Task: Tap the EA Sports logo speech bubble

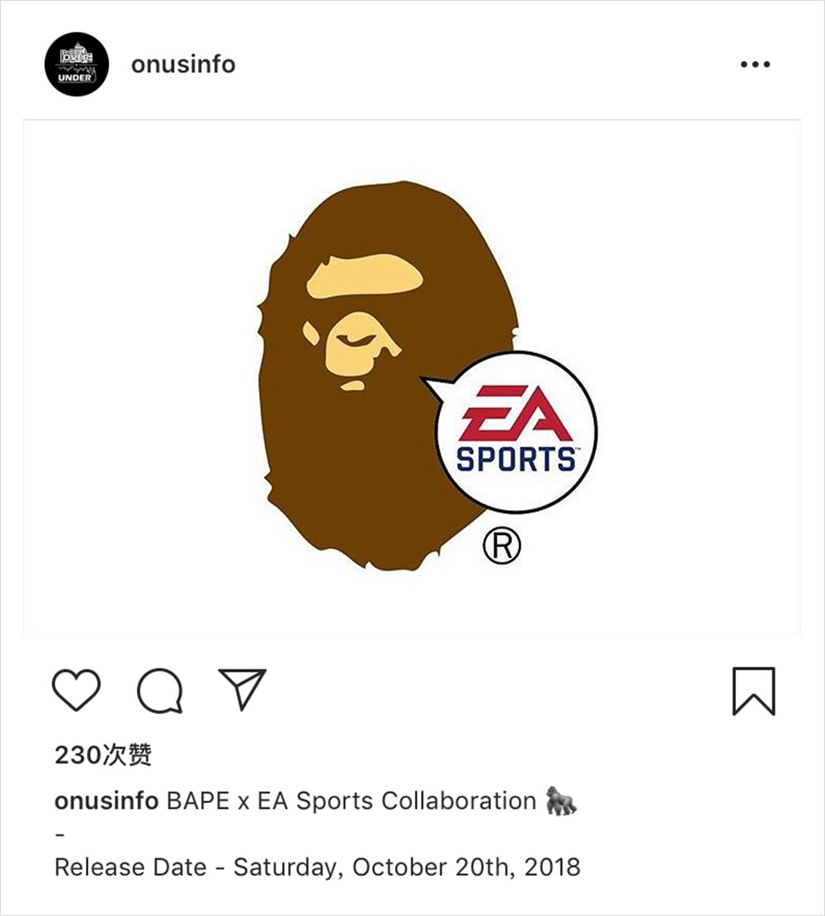Action: [516, 432]
